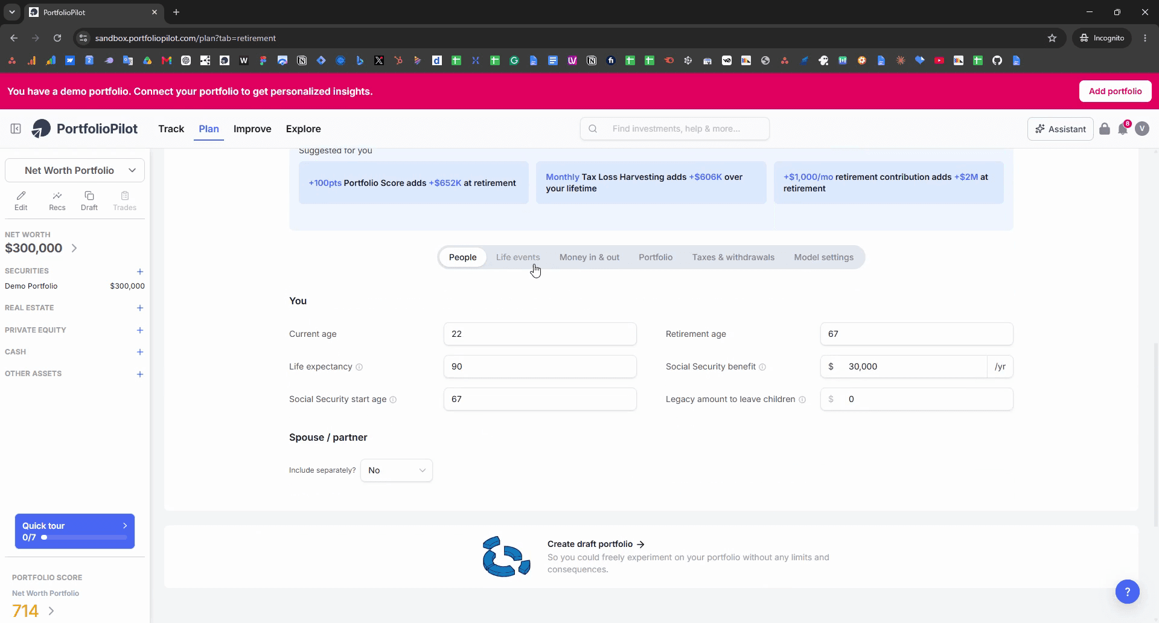The width and height of the screenshot is (1159, 623).
Task: Switch to Life events tab
Action: tap(518, 257)
